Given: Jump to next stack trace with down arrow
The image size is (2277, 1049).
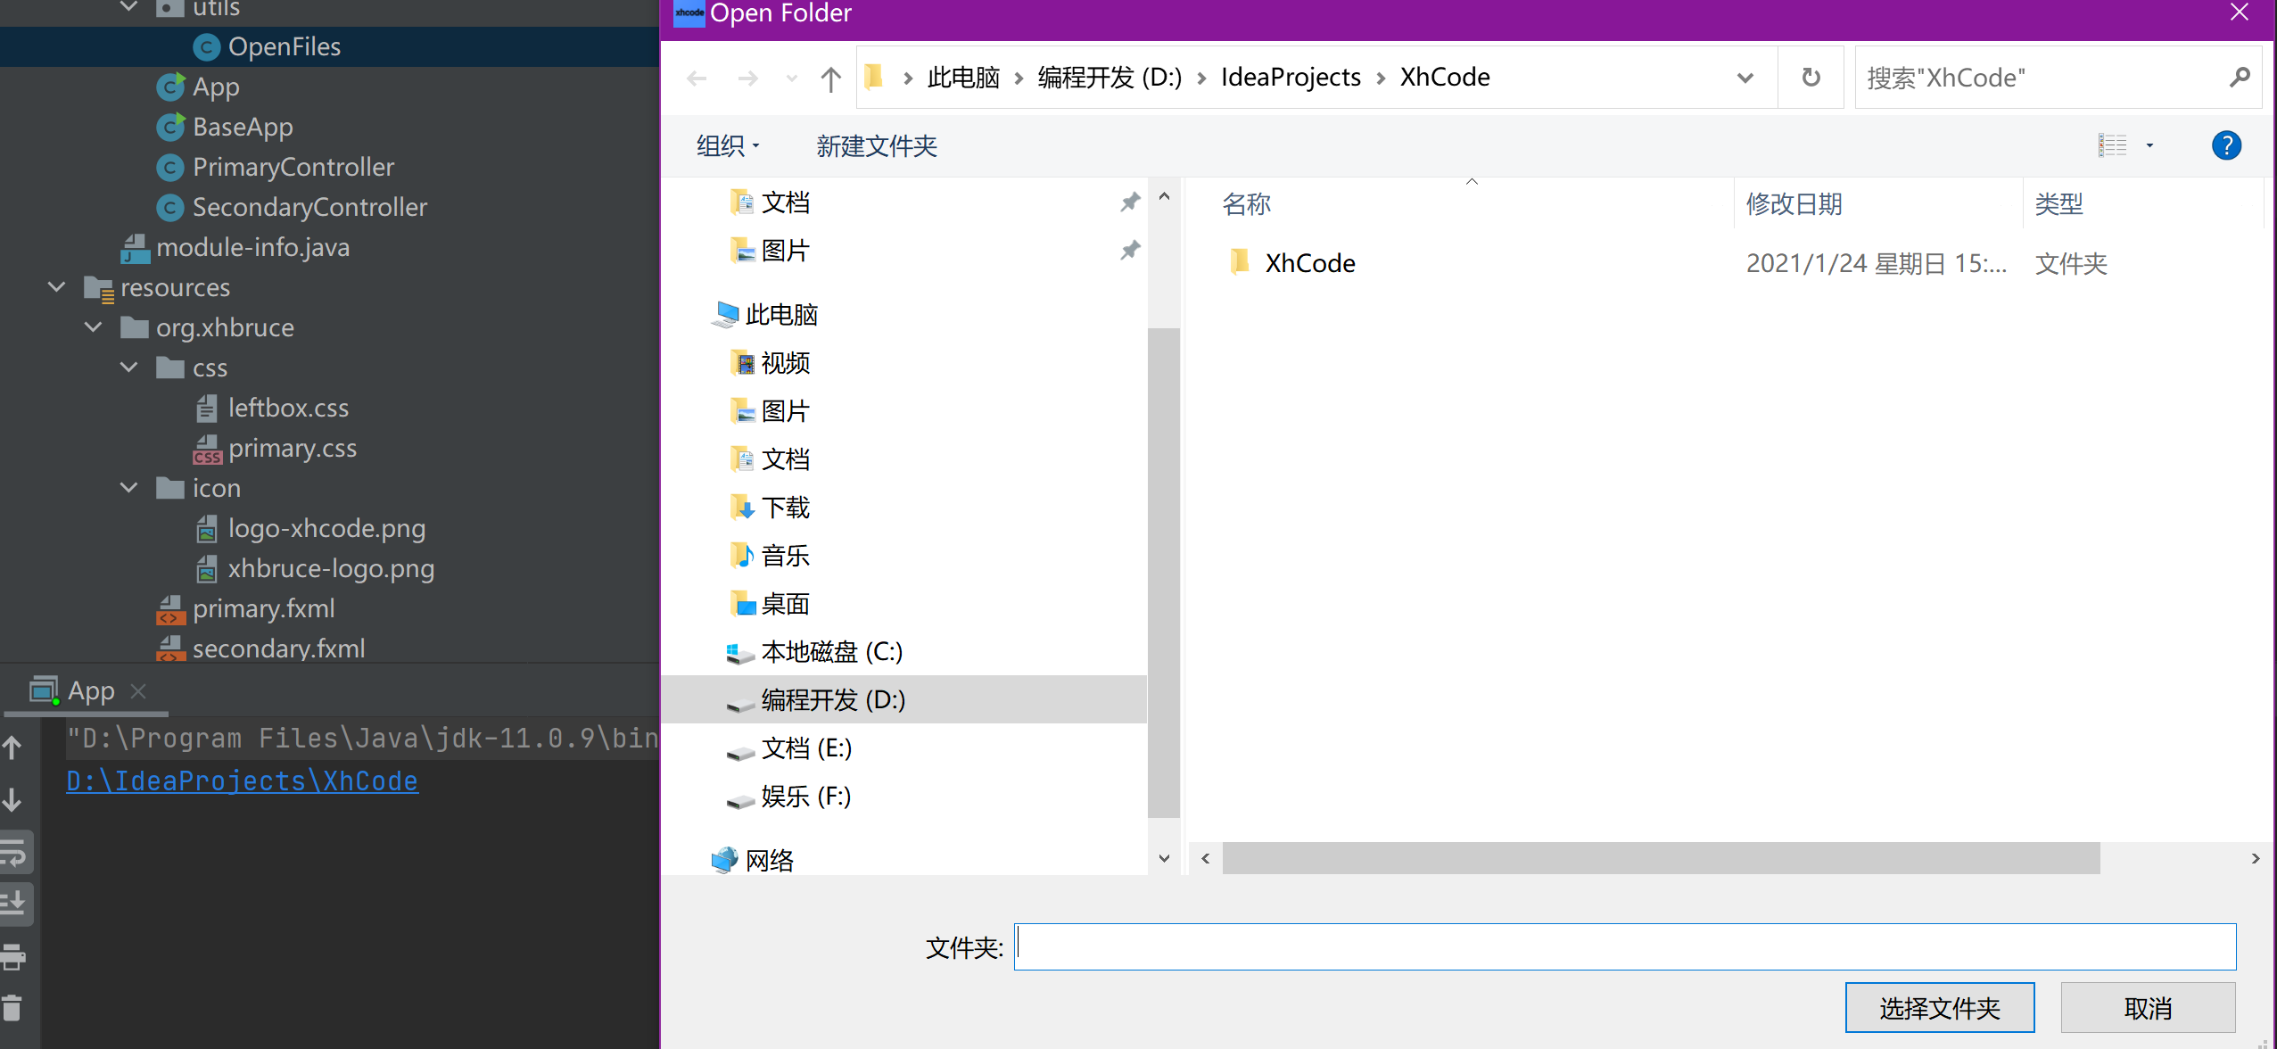Looking at the screenshot, I should (x=13, y=799).
